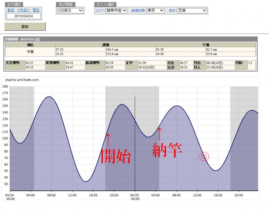
Task: Click the 中潮 tide name cell
Action: 30,52
